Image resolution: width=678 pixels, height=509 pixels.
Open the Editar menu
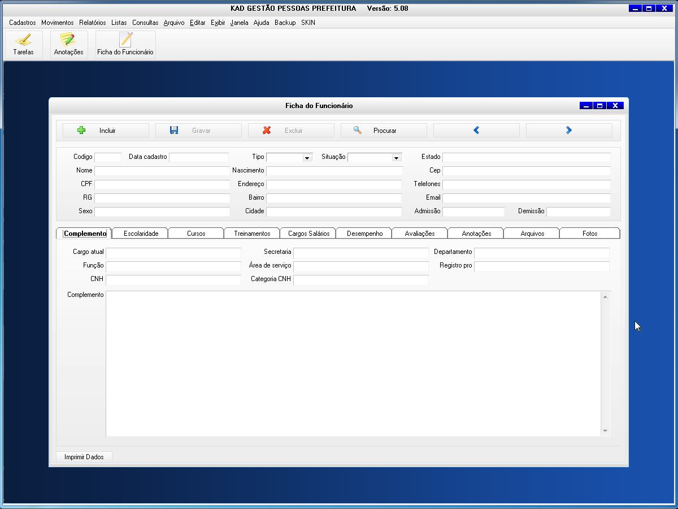click(x=198, y=23)
